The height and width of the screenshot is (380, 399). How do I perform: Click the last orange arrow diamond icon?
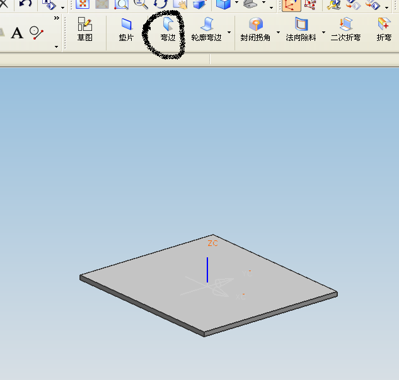click(x=373, y=4)
